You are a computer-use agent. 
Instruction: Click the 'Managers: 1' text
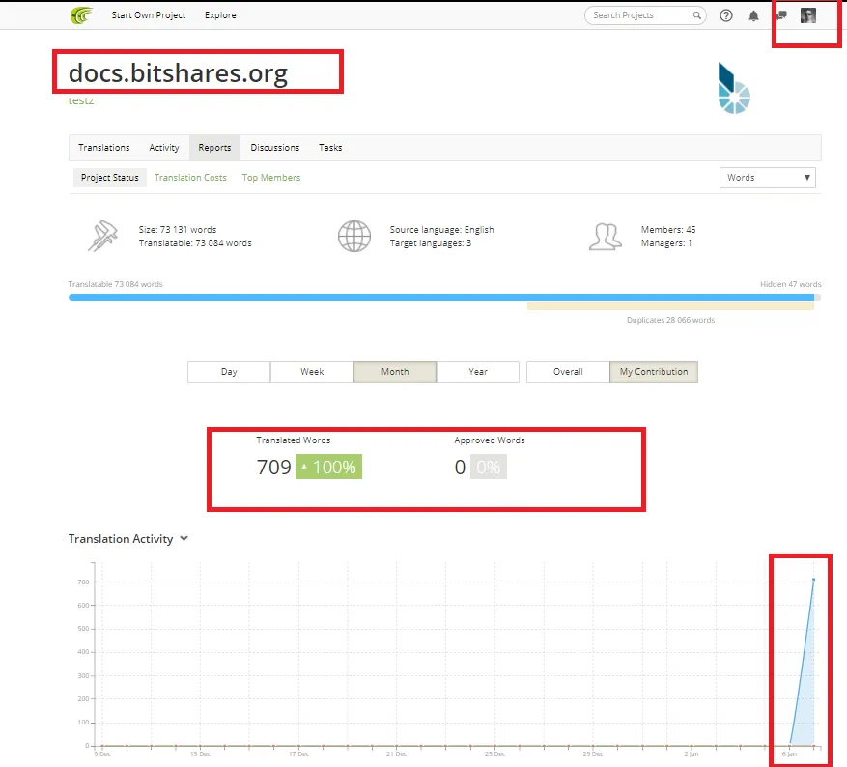(x=666, y=243)
